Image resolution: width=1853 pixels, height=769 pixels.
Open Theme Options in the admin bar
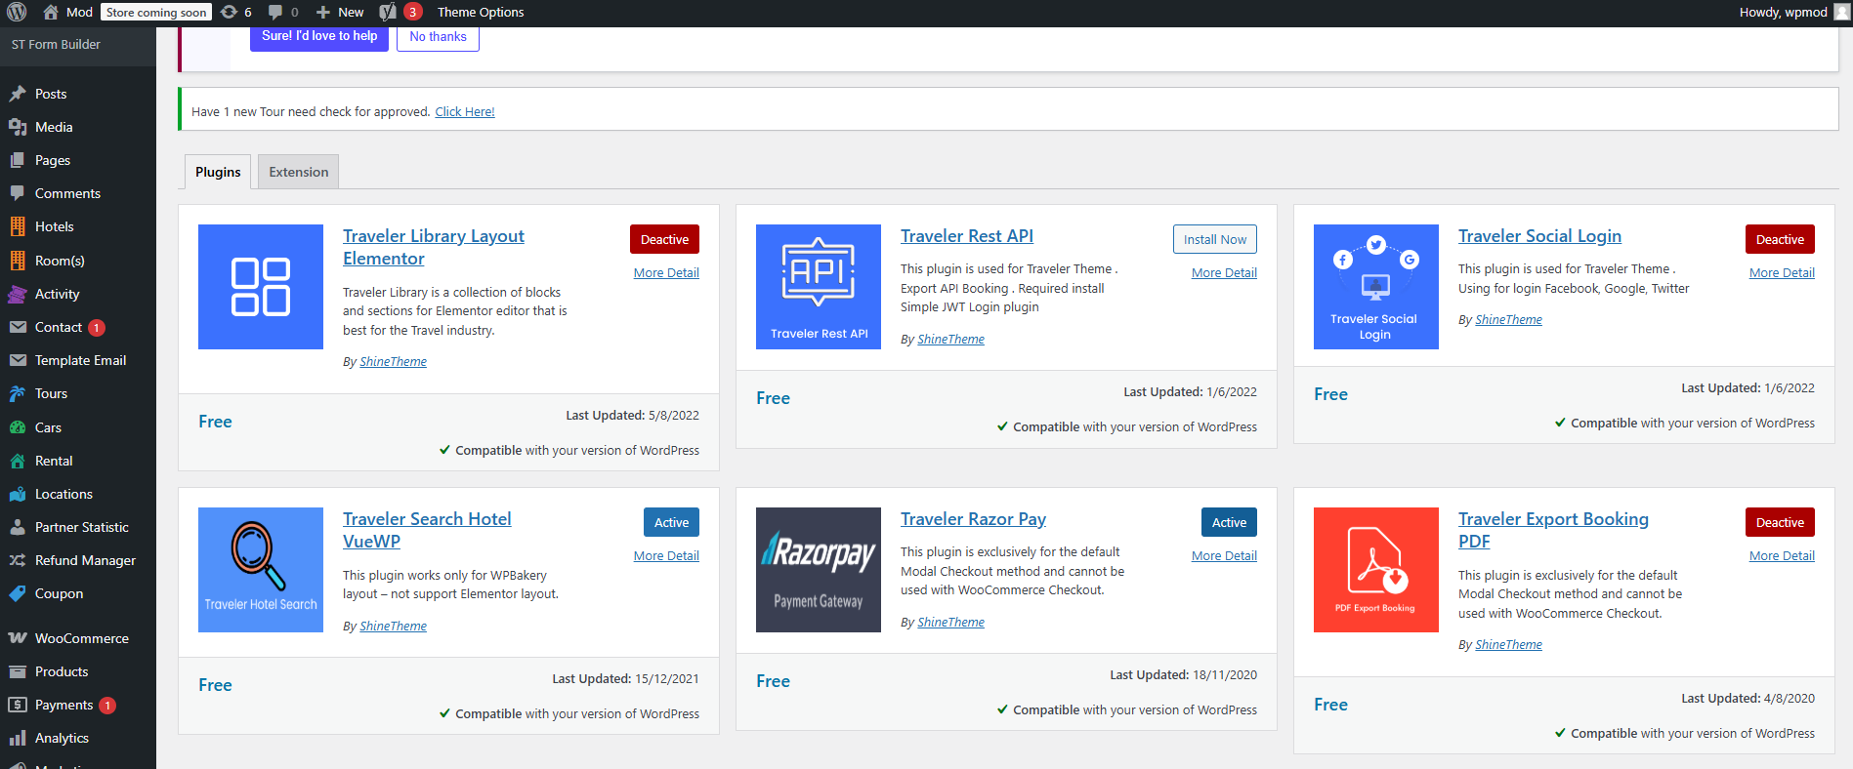click(x=481, y=12)
